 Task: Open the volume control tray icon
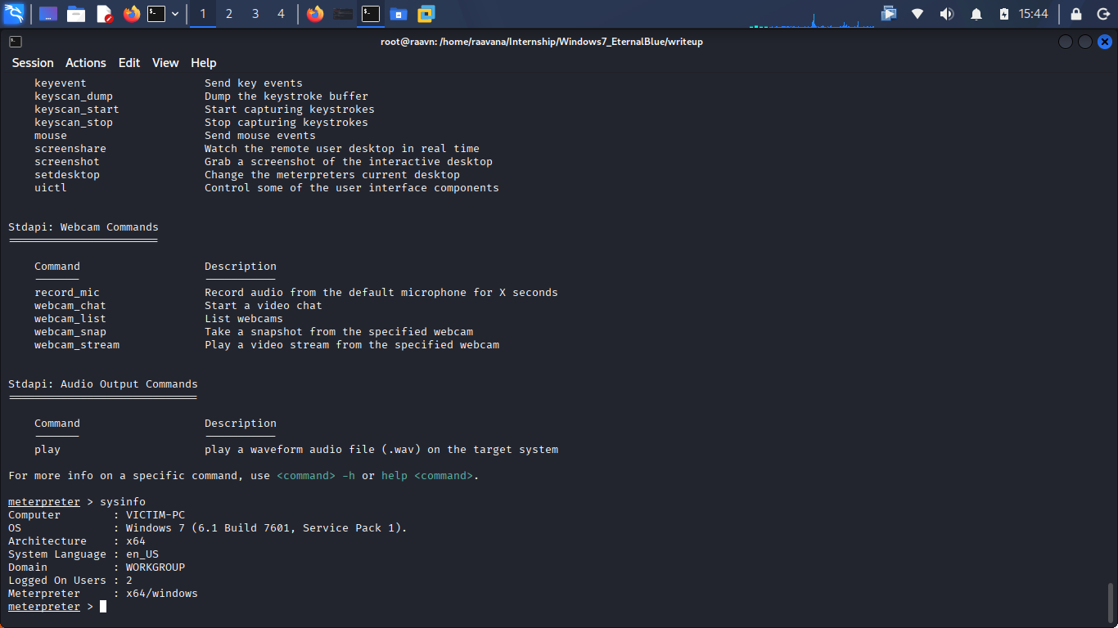pos(947,14)
